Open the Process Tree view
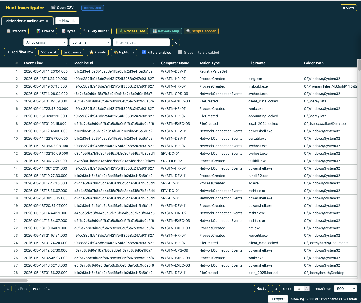Image resolution: width=361 pixels, height=303 pixels. point(132,31)
